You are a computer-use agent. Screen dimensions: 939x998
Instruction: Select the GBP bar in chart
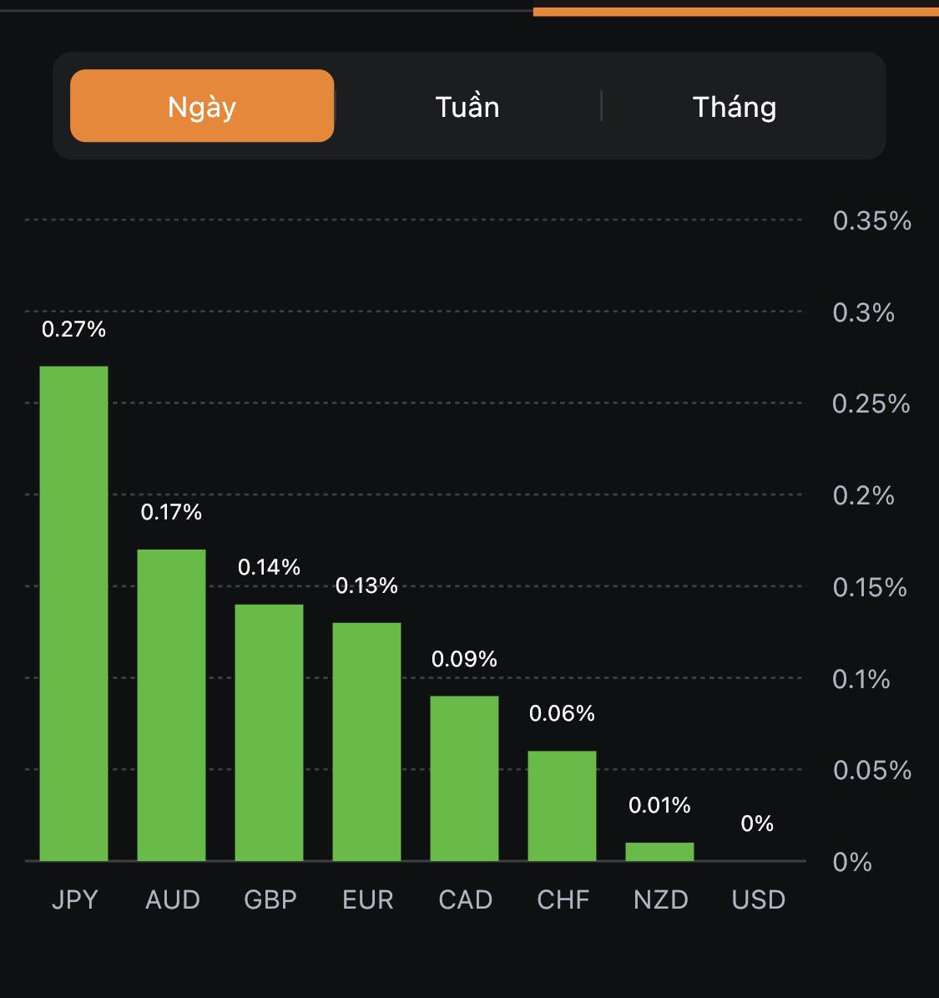click(269, 732)
